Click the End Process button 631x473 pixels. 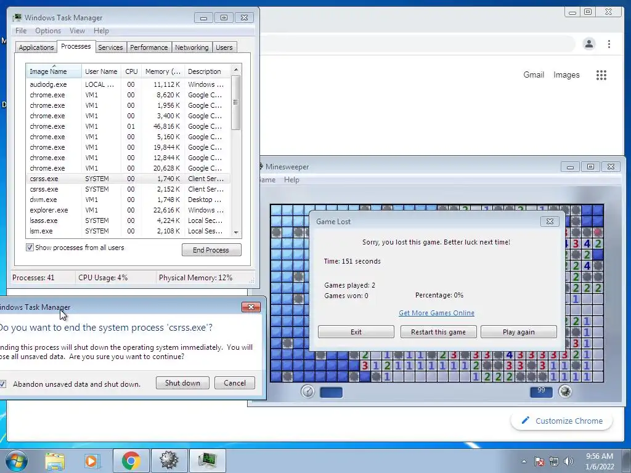point(211,250)
